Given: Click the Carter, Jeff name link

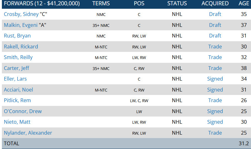Looking at the screenshot, I should coord(17,68).
